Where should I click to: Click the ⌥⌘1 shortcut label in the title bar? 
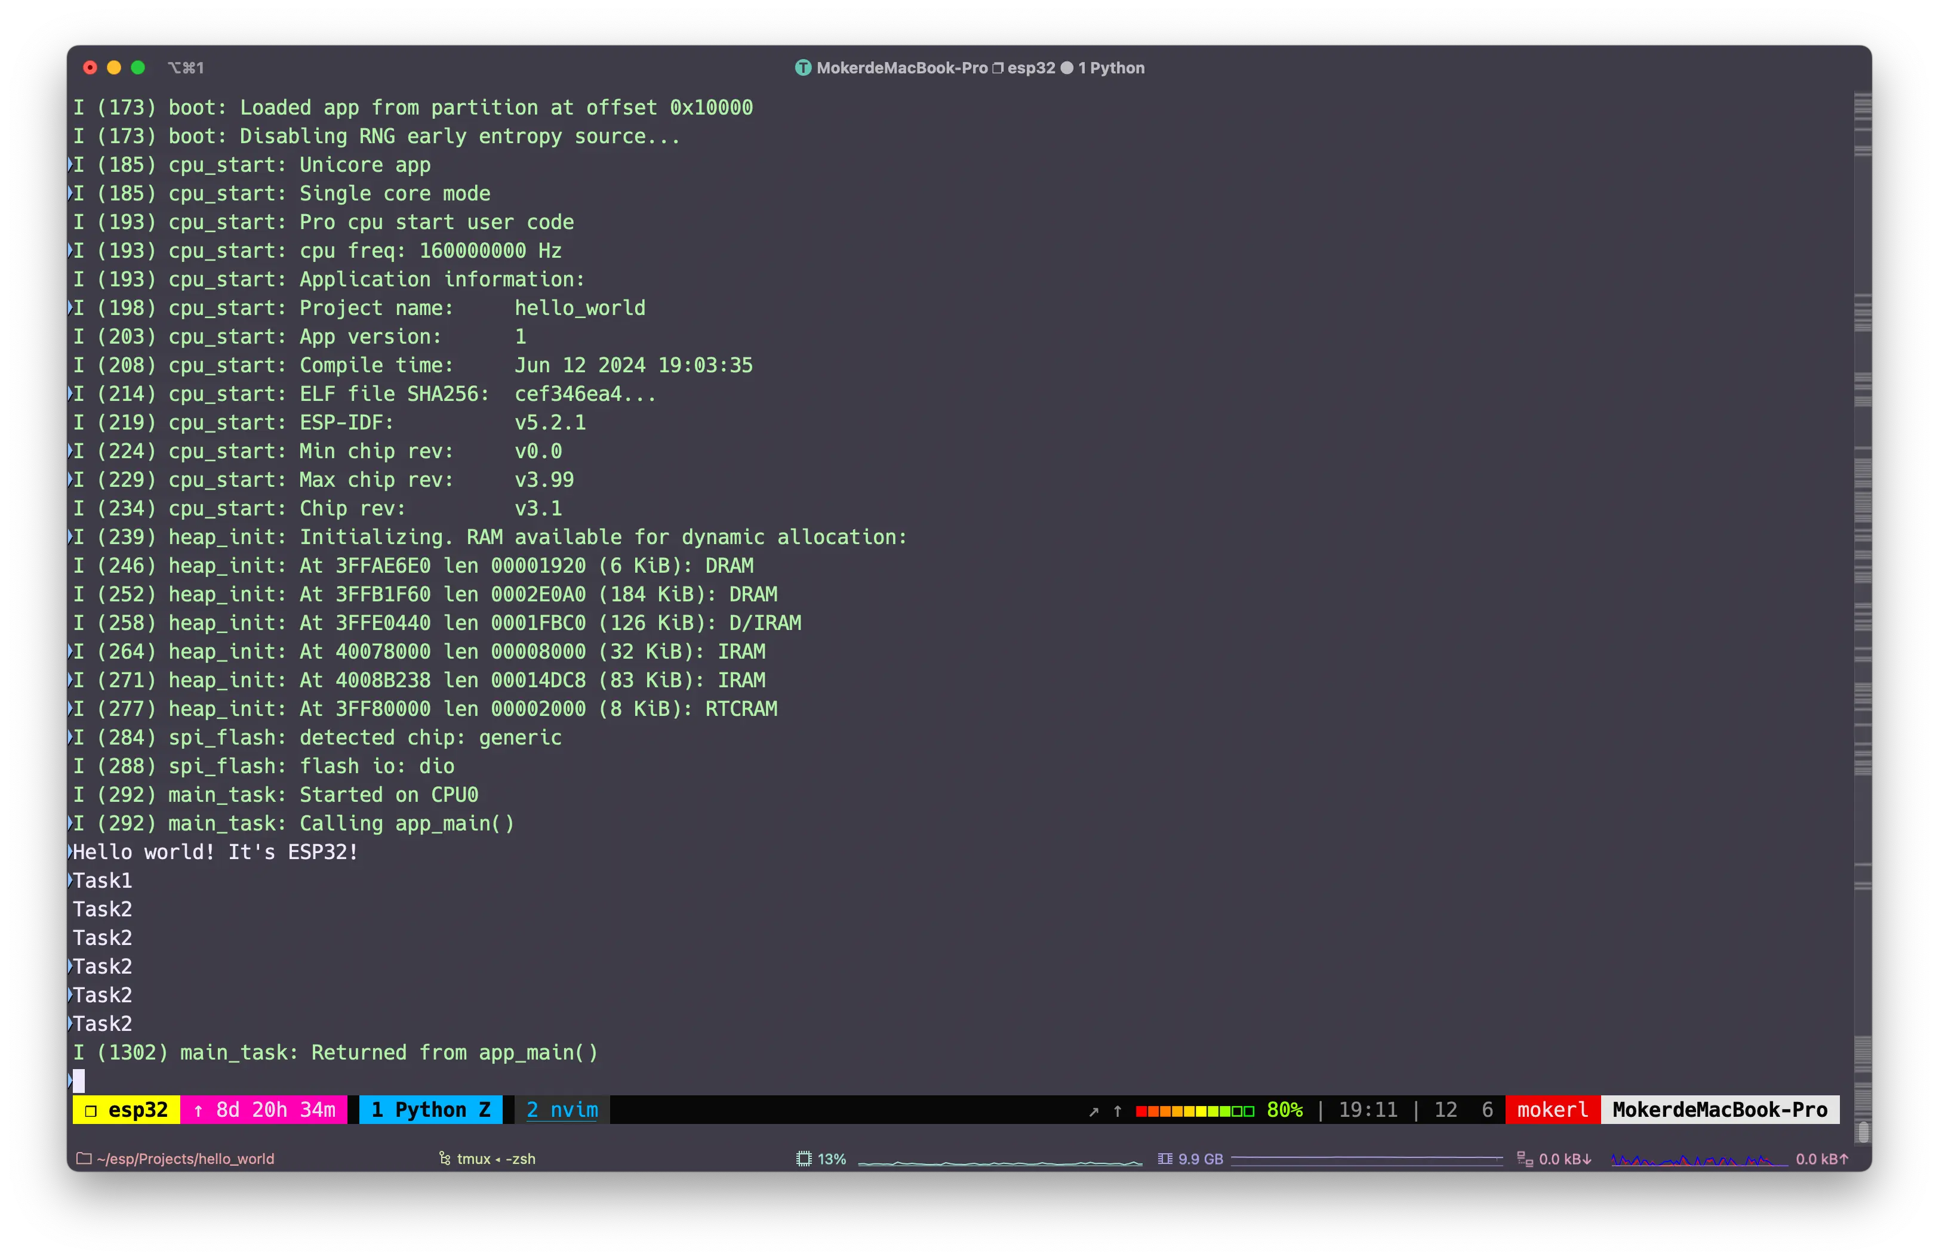click(x=186, y=67)
